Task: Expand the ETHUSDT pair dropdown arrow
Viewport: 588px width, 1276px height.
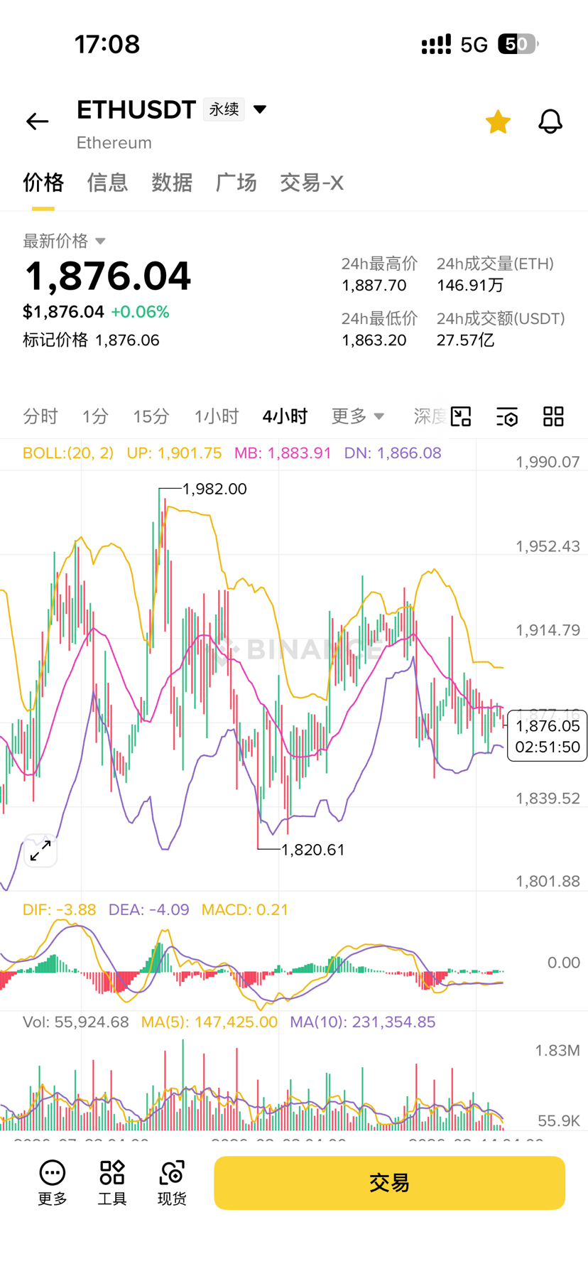Action: point(260,109)
